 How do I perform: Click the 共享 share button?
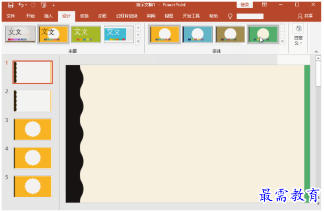coord(305,16)
